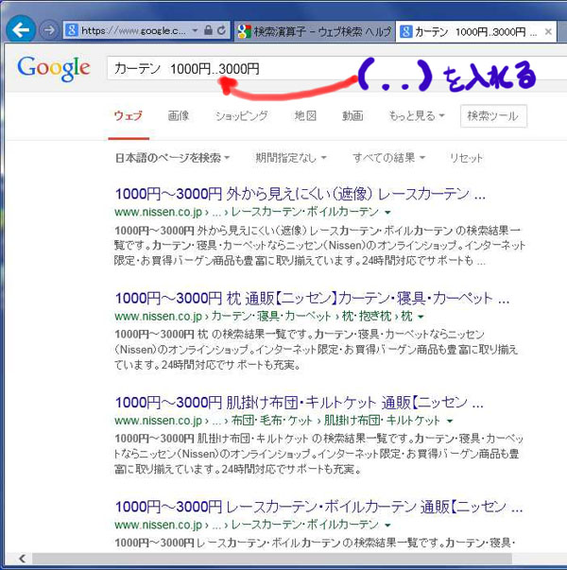Open the すべての結果 dropdown
The height and width of the screenshot is (570, 567).
[388, 158]
